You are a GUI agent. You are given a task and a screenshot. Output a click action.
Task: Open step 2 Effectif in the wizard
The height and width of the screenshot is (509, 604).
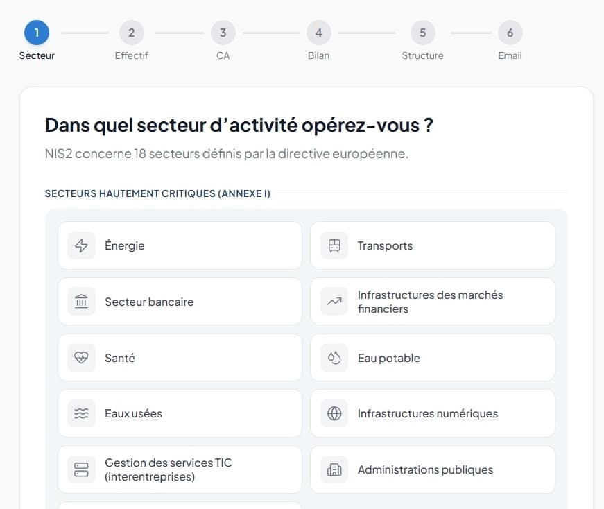(x=131, y=32)
